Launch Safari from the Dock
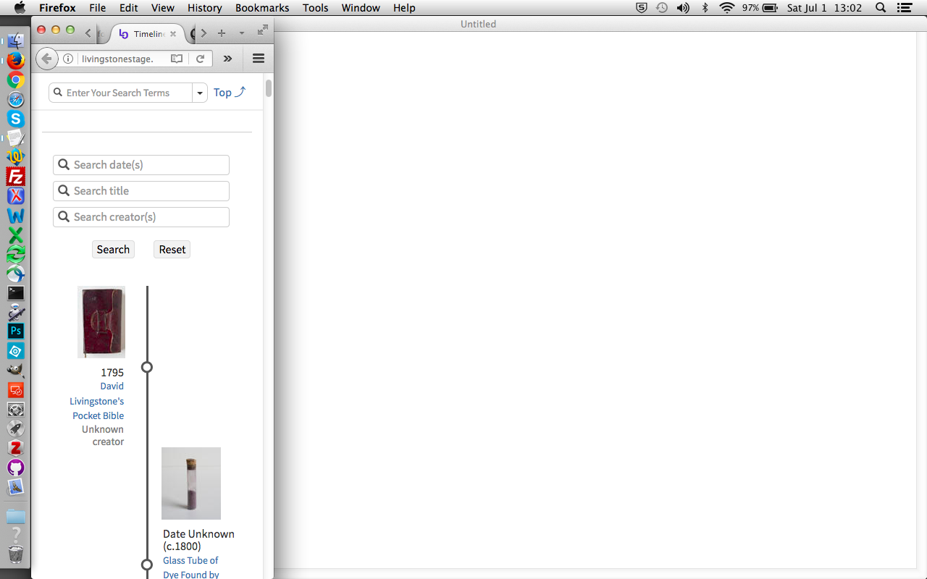Screen dimensions: 927x579 (x=16, y=100)
